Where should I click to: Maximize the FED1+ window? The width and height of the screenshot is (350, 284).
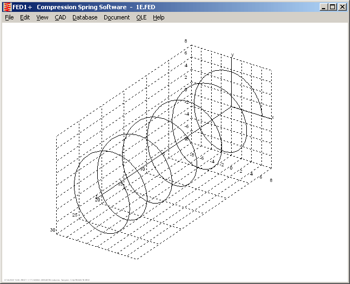332,7
